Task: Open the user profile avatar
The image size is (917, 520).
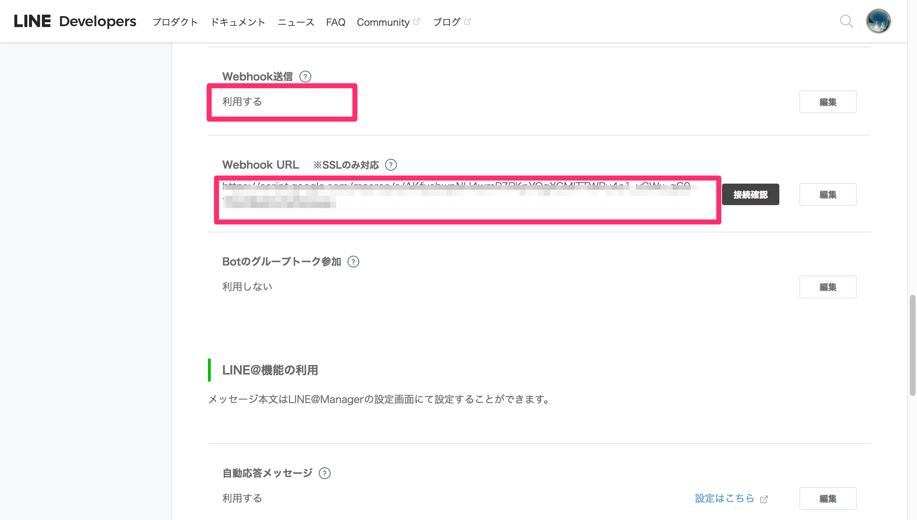Action: point(878,21)
